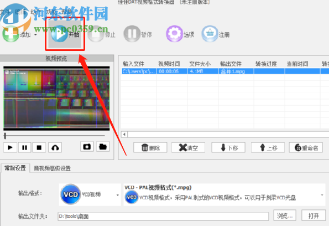Expand the VCD - PAL视频格式(*.mpg) dropdown
The width and height of the screenshot is (329, 226).
[x=322, y=195]
